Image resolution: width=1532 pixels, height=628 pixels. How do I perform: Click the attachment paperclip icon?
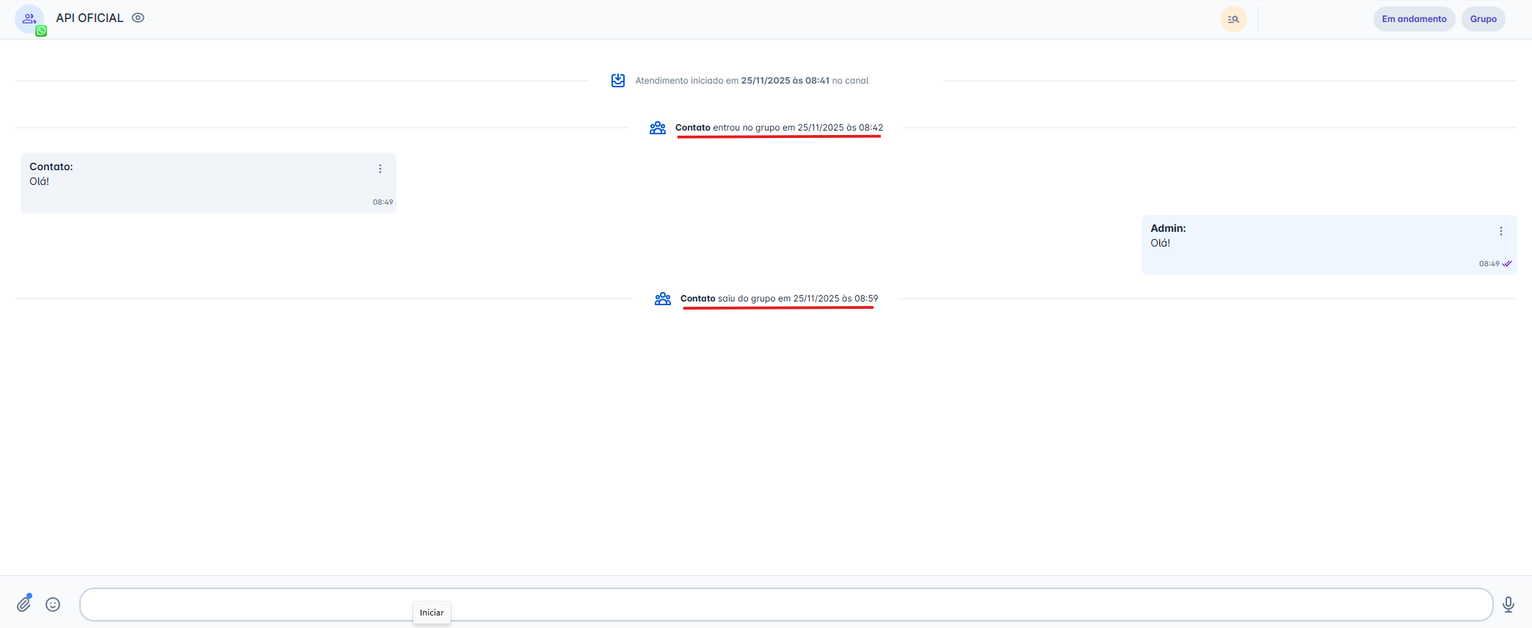click(24, 604)
